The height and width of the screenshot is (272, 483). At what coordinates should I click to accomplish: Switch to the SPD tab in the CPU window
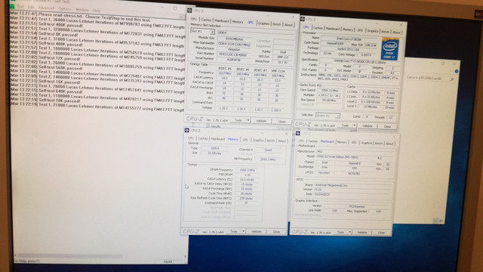click(360, 30)
